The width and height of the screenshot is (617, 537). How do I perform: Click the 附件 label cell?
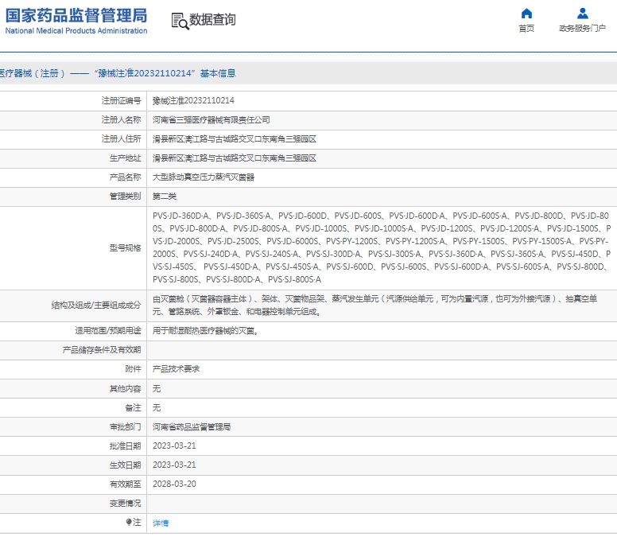(73, 369)
